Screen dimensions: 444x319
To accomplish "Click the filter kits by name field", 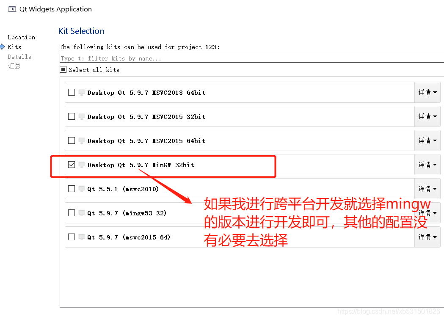I will pyautogui.click(x=252, y=58).
